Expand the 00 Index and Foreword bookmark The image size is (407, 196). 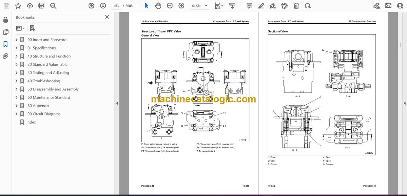click(x=16, y=40)
